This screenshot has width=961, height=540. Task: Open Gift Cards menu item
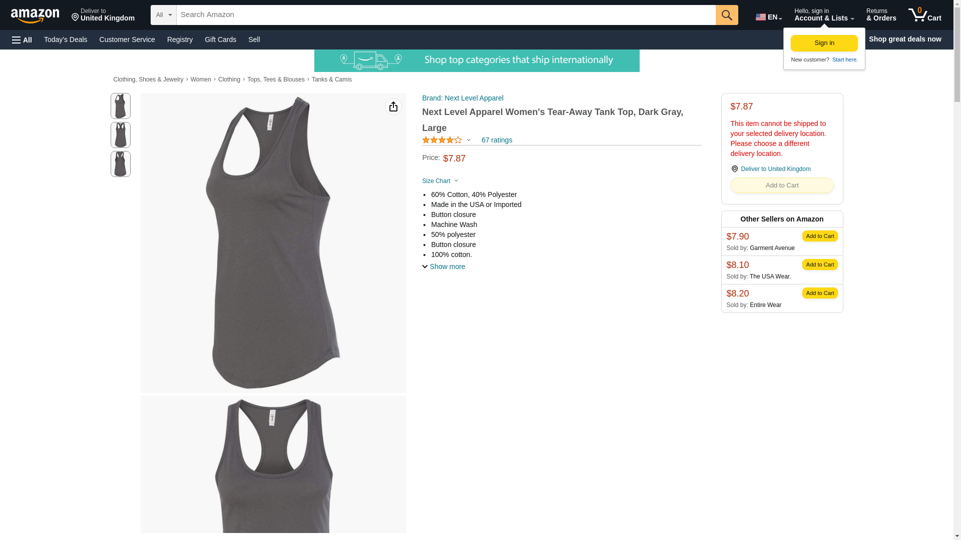click(220, 39)
